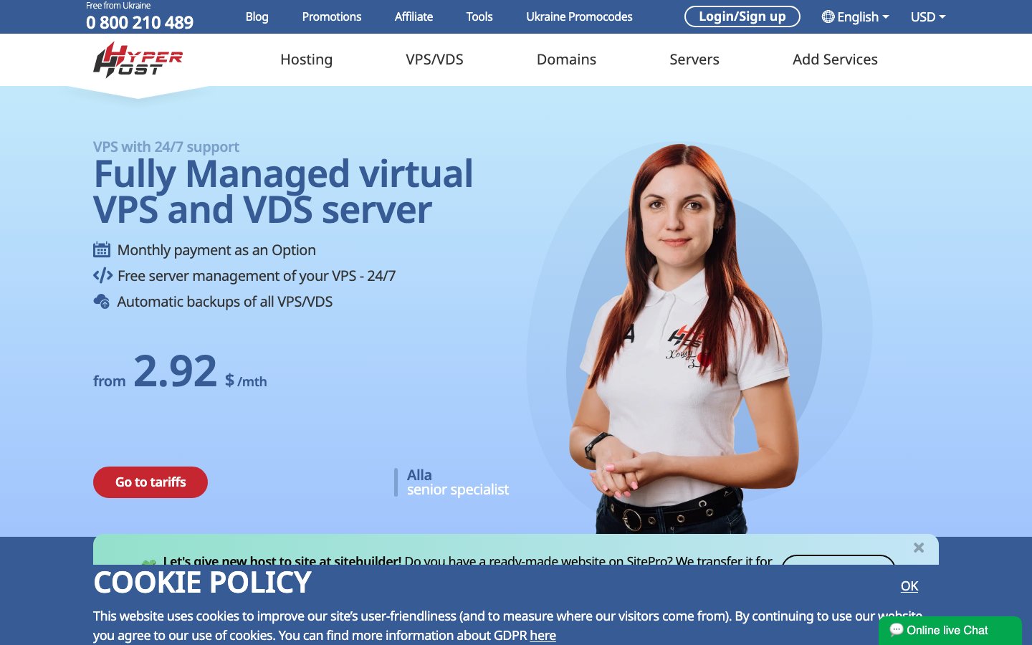Open the USD currency dropdown
The height and width of the screenshot is (645, 1032).
pos(928,16)
